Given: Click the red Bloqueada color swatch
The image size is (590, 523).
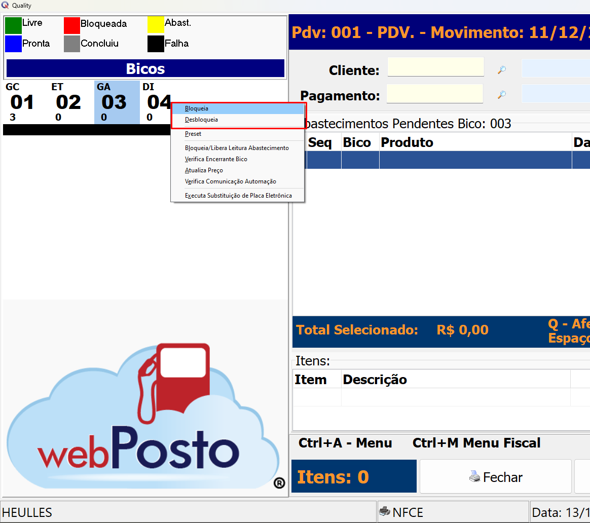Looking at the screenshot, I should (72, 25).
